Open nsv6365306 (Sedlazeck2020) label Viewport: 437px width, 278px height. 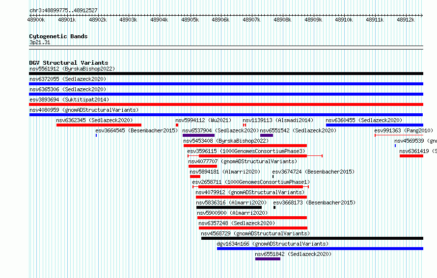68,89
